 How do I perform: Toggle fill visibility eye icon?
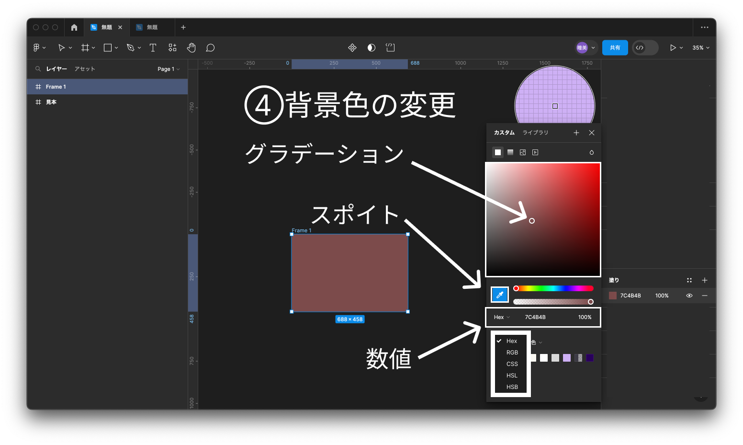[689, 296]
